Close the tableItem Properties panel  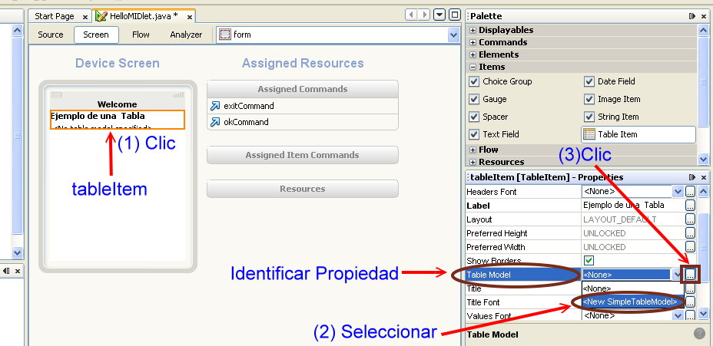coord(704,177)
